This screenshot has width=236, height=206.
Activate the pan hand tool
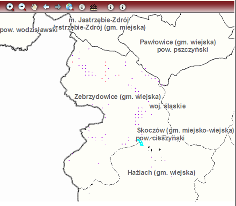(34, 7)
